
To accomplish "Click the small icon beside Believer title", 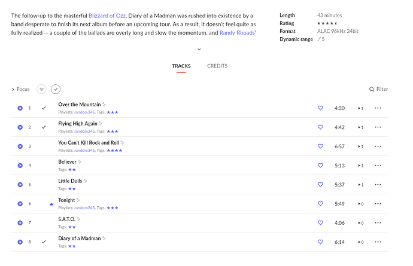I will tap(80, 162).
